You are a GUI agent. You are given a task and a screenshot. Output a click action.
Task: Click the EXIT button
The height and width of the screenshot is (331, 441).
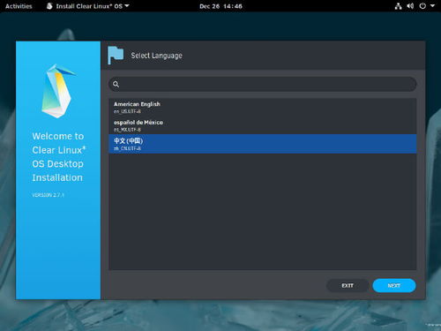click(348, 285)
